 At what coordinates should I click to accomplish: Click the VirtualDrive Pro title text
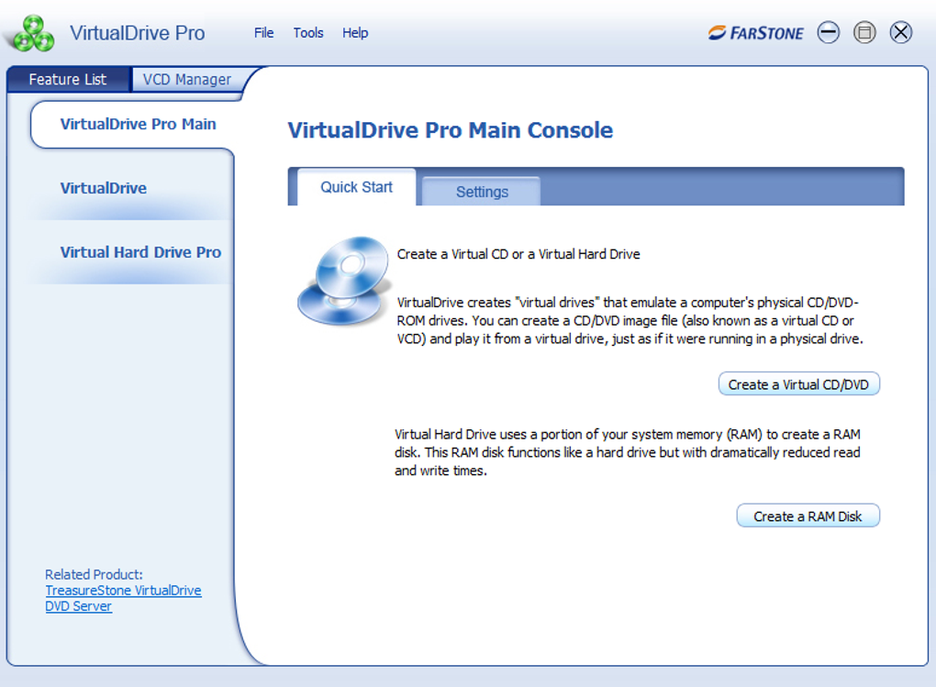138,33
